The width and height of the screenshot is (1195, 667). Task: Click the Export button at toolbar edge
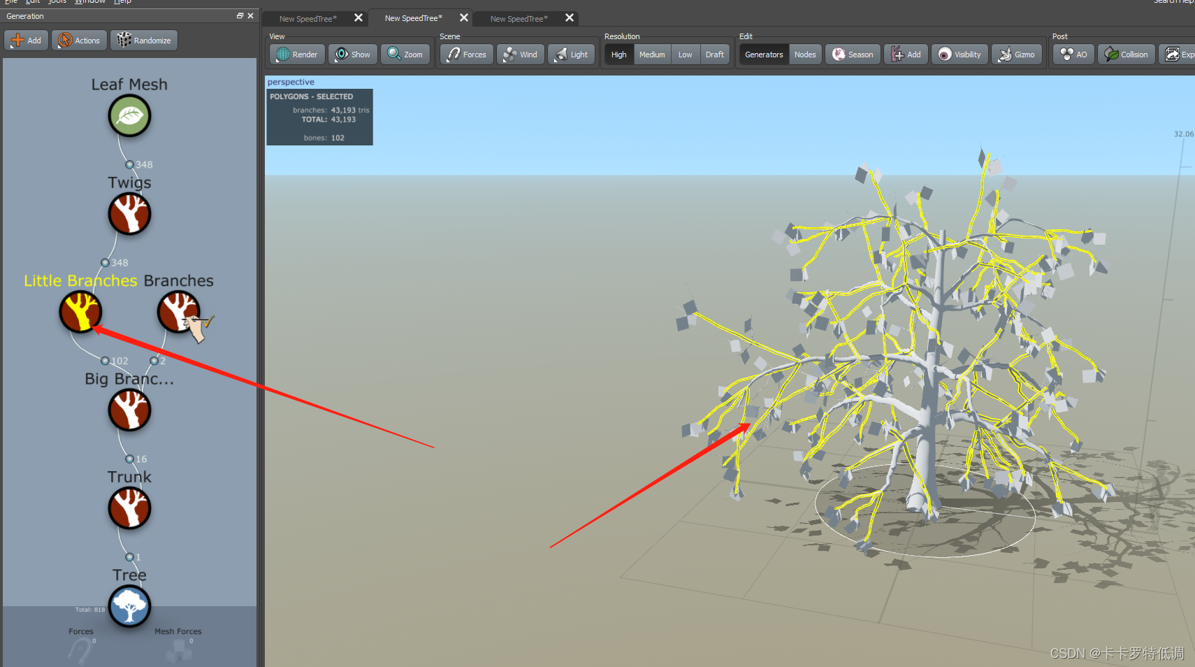click(x=1178, y=55)
